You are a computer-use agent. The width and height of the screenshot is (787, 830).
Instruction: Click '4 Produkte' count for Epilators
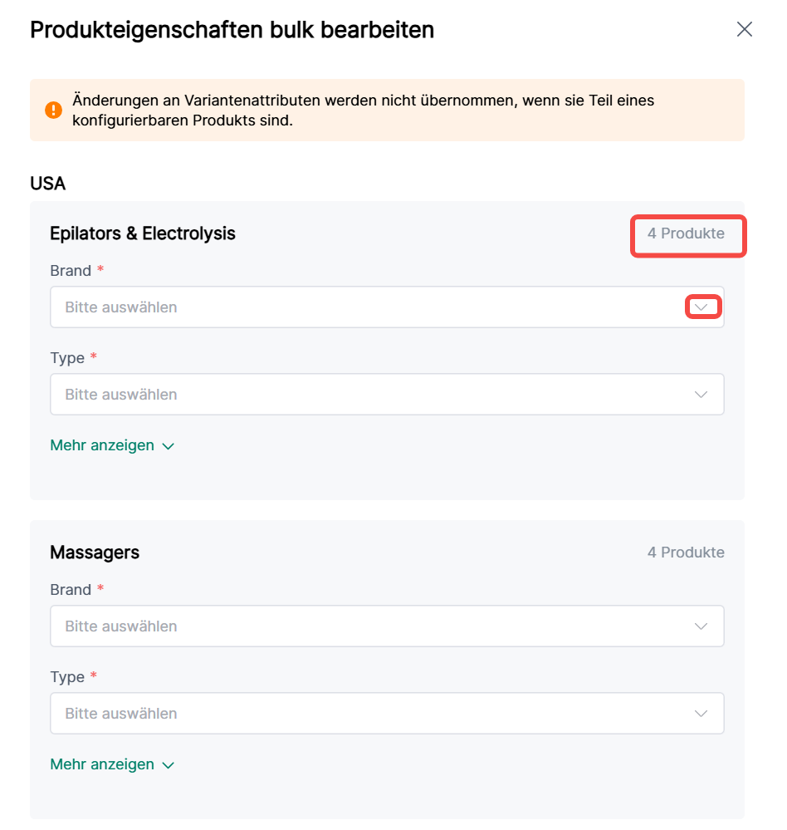686,233
